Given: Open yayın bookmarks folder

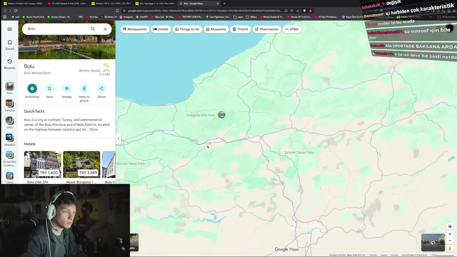Looking at the screenshot, I should [238, 17].
